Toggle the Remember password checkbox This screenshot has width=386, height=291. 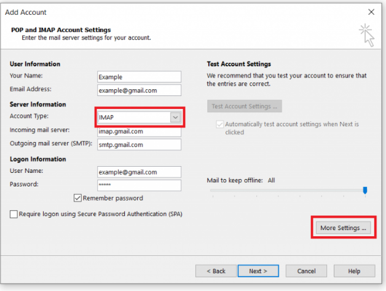point(77,198)
